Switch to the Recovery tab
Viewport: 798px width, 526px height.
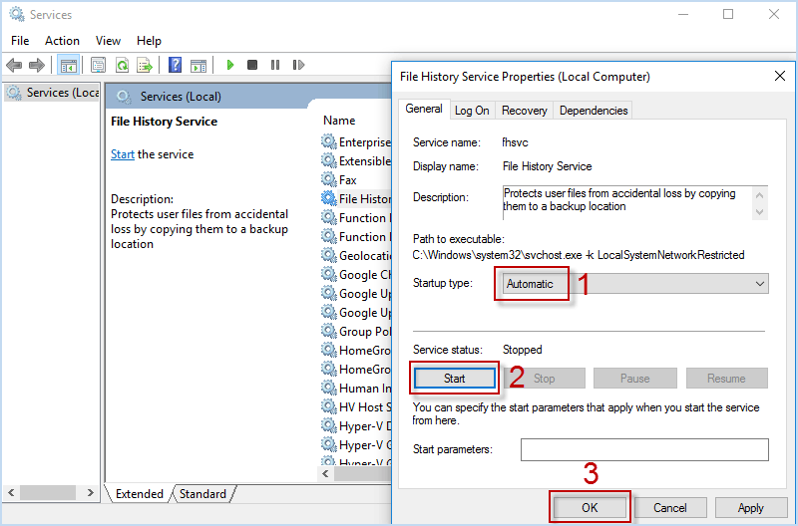pos(524,111)
